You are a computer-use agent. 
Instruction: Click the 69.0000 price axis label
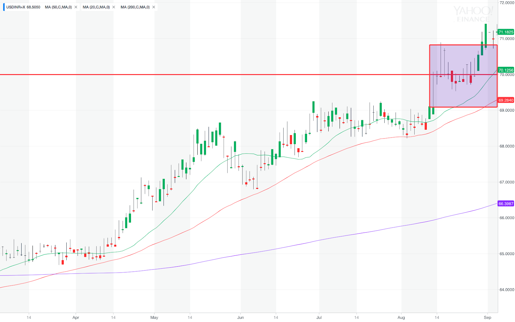507,110
